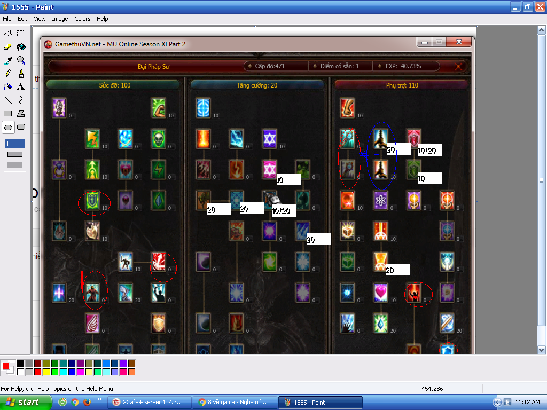
Task: Pick the white color swatch
Action: (x=21, y=372)
